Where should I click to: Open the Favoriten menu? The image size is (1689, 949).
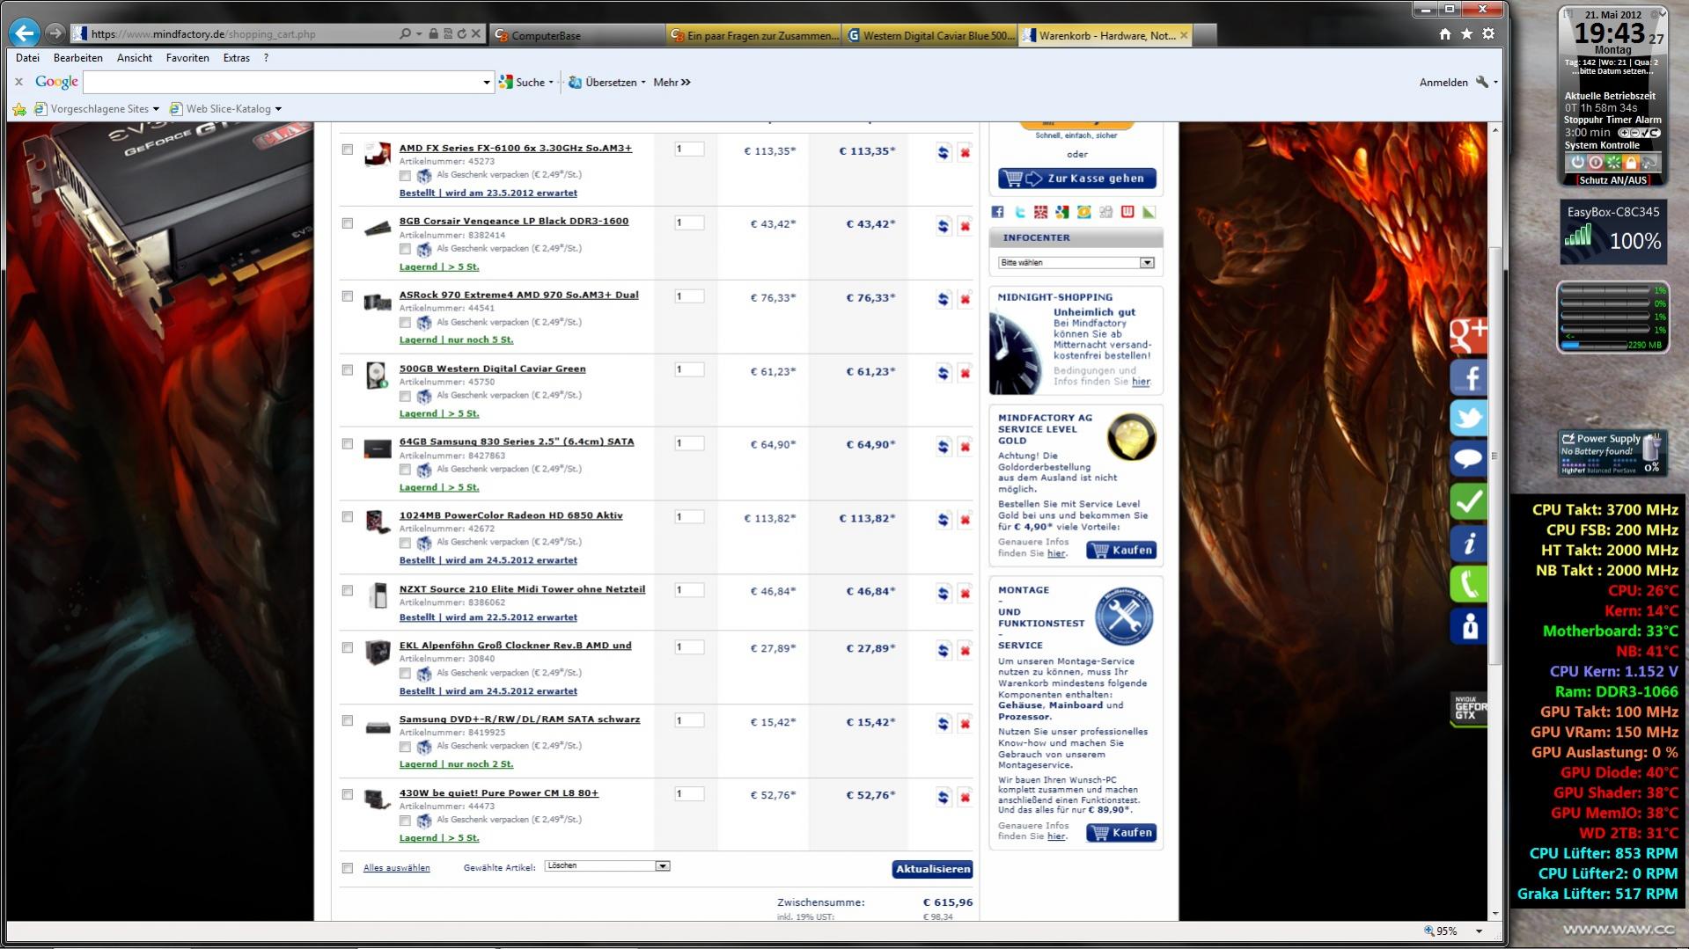(x=187, y=58)
